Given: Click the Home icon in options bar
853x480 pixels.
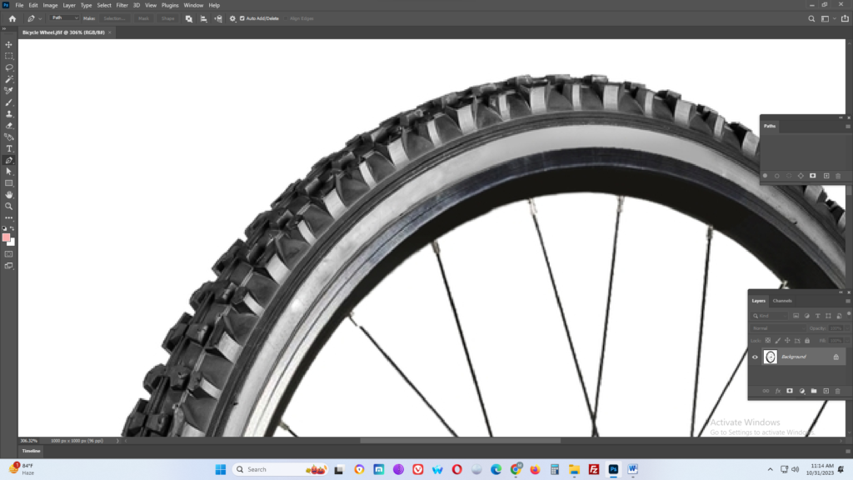Looking at the screenshot, I should click(12, 18).
